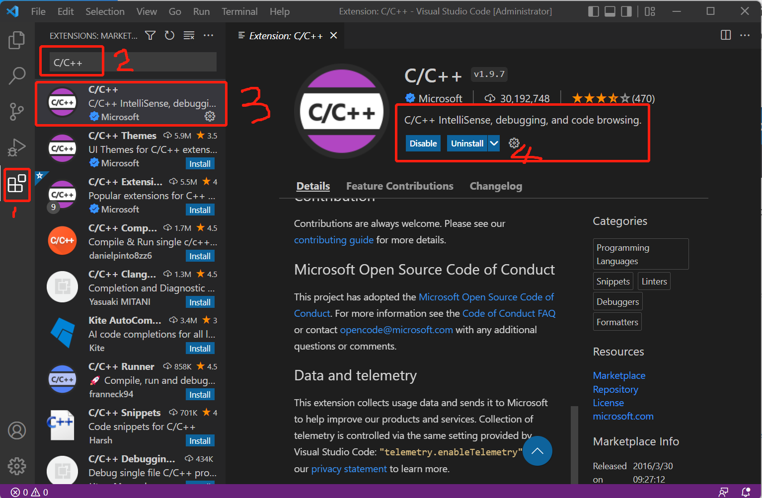Split the editor to the right
The image size is (762, 498).
pyautogui.click(x=726, y=35)
